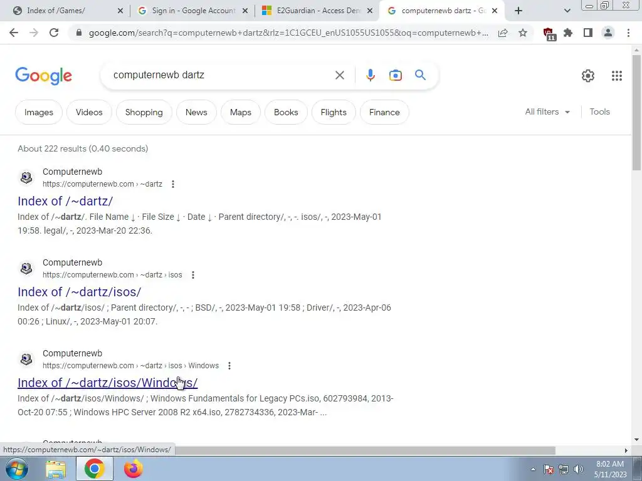Screen dimensions: 642x481
Task: Open the Google apps grid
Action: [617, 76]
